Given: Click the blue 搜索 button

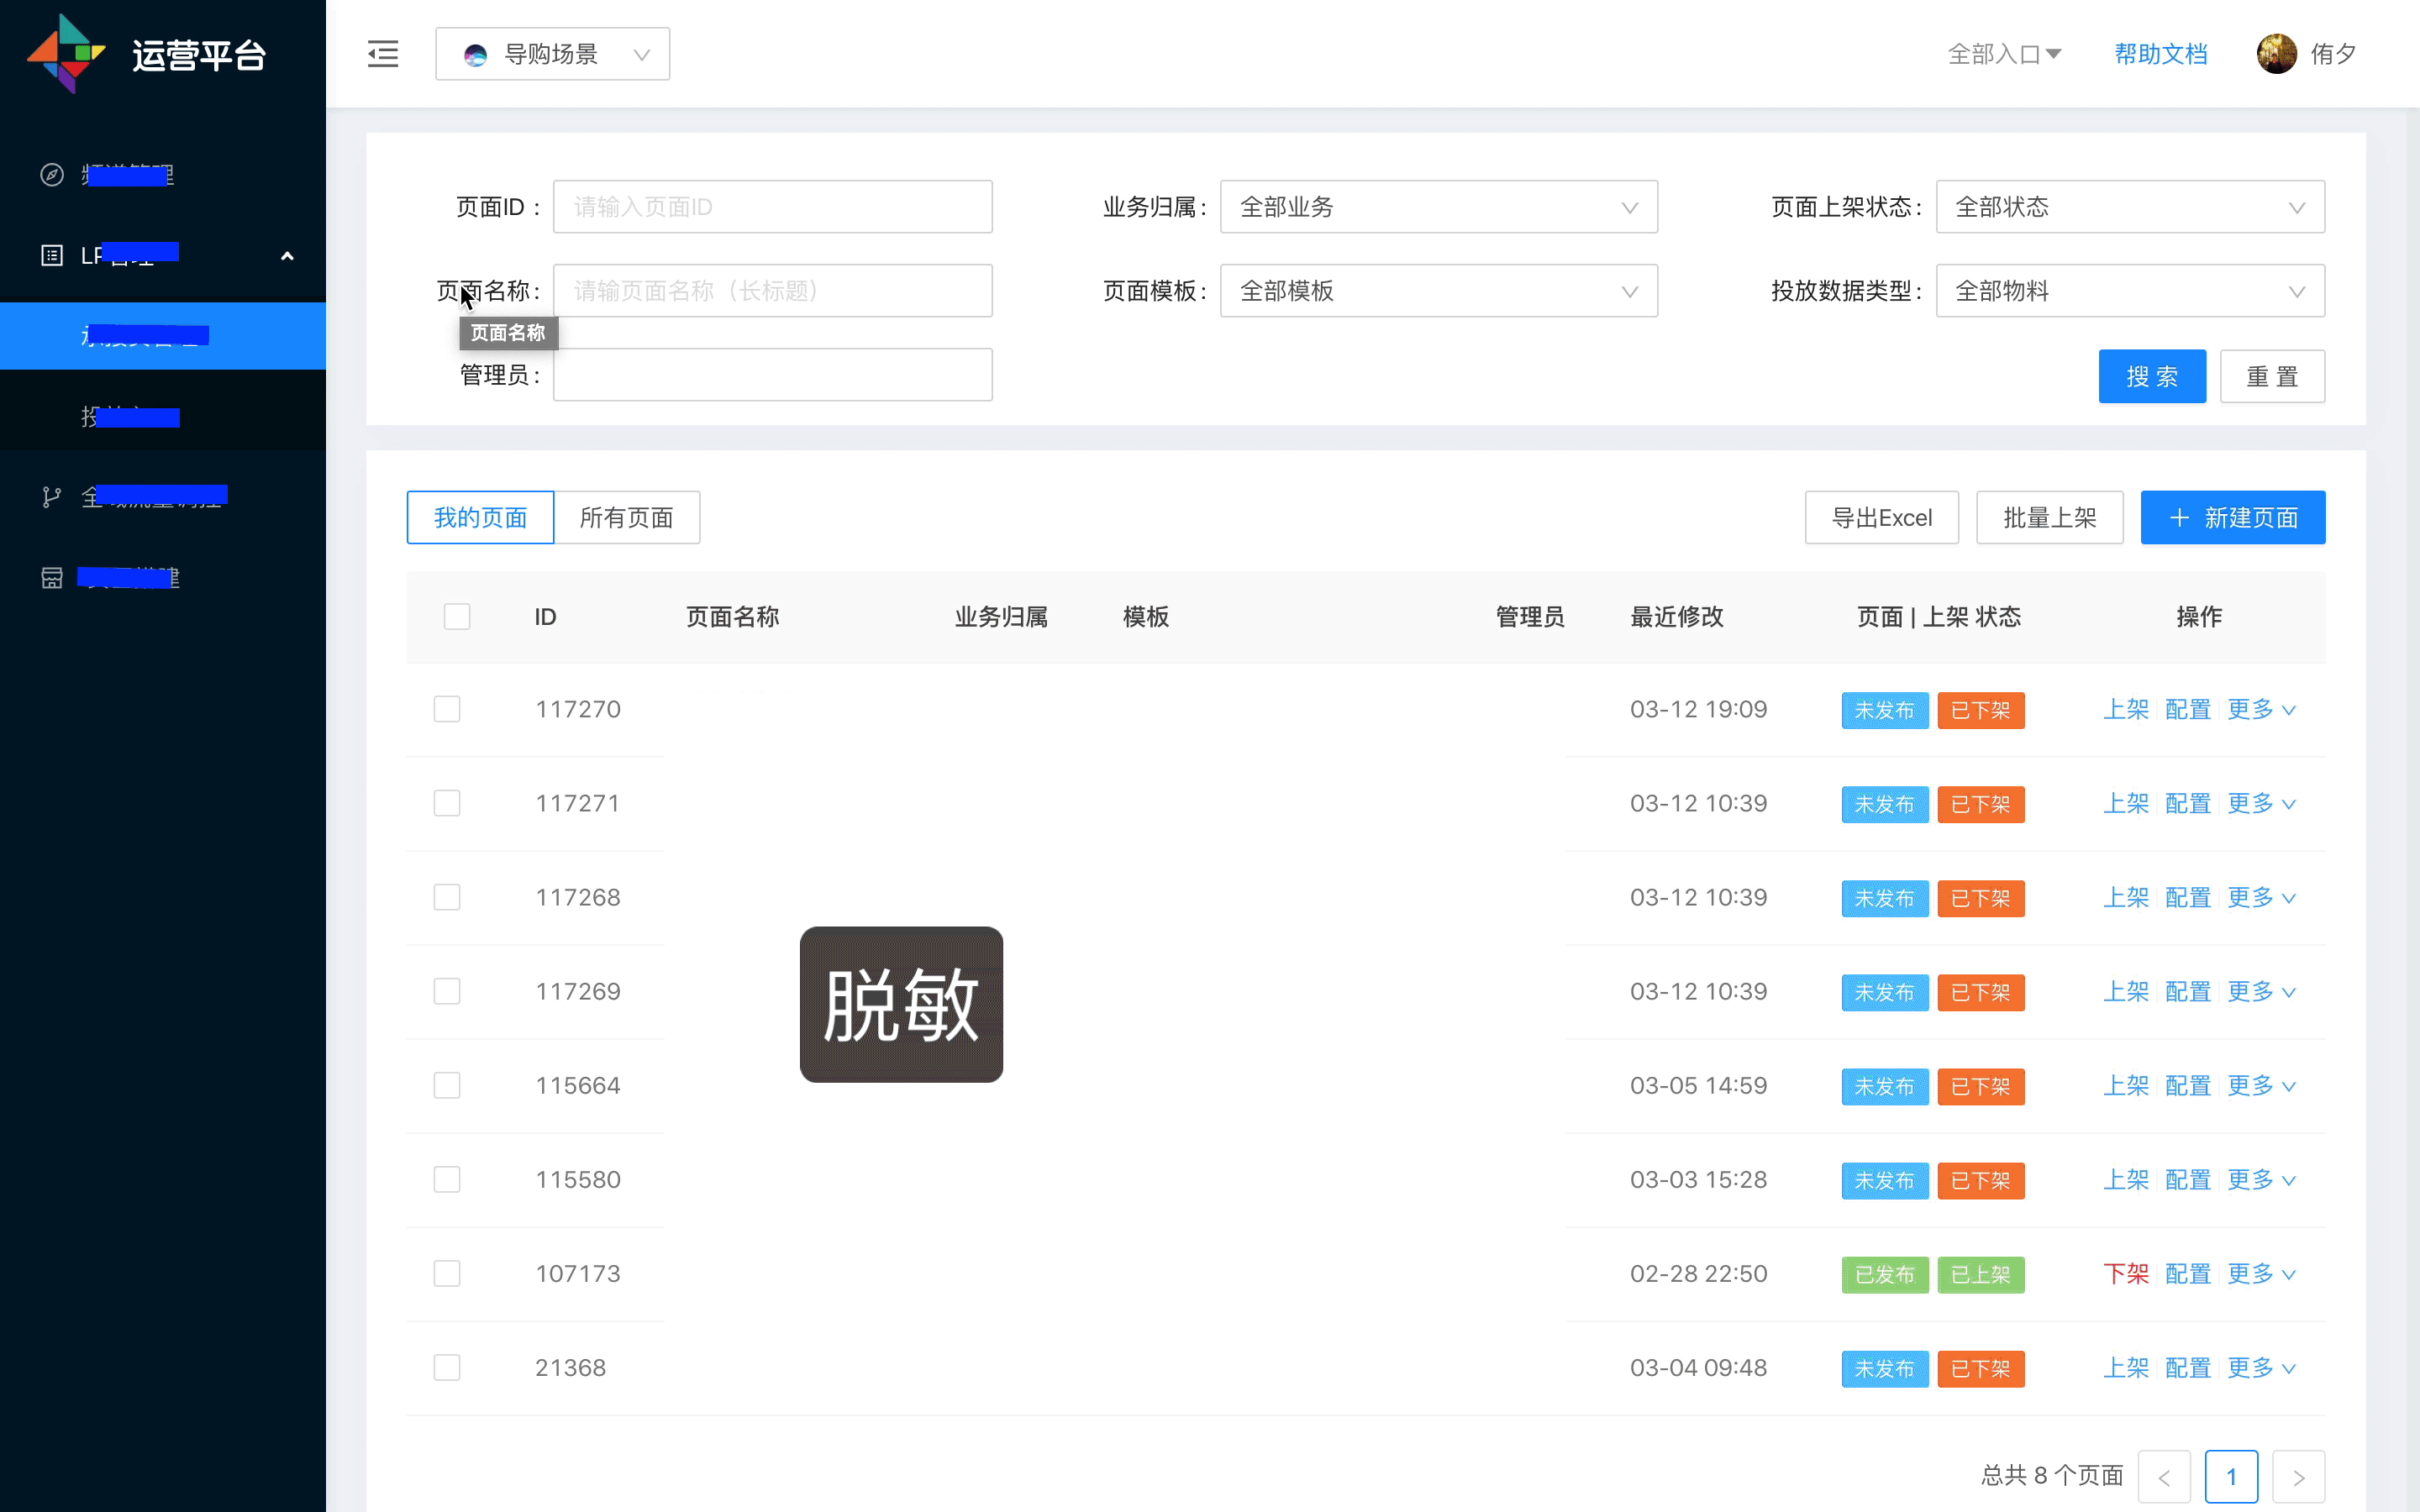Looking at the screenshot, I should pyautogui.click(x=2151, y=377).
